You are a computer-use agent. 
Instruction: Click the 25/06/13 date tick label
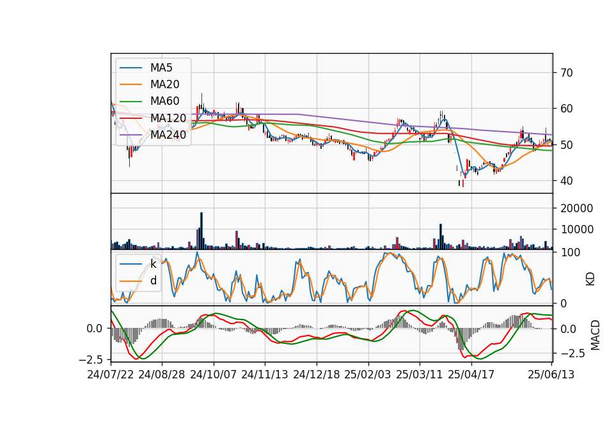(551, 375)
